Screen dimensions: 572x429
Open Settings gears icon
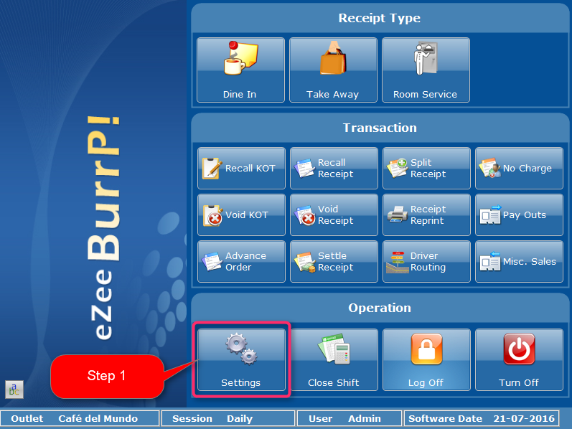(x=241, y=349)
